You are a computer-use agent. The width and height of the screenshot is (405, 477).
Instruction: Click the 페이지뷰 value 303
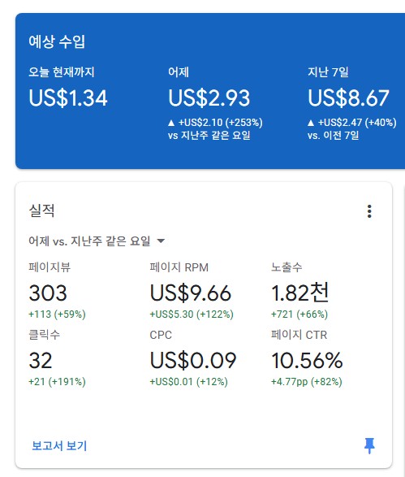coord(48,293)
